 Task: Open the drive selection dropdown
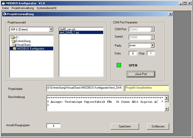[x=51, y=29]
